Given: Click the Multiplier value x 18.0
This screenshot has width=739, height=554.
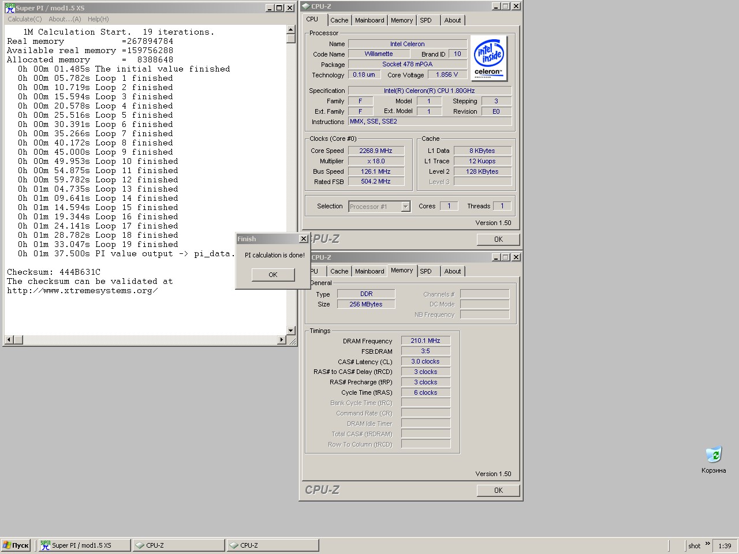Looking at the screenshot, I should (x=376, y=161).
